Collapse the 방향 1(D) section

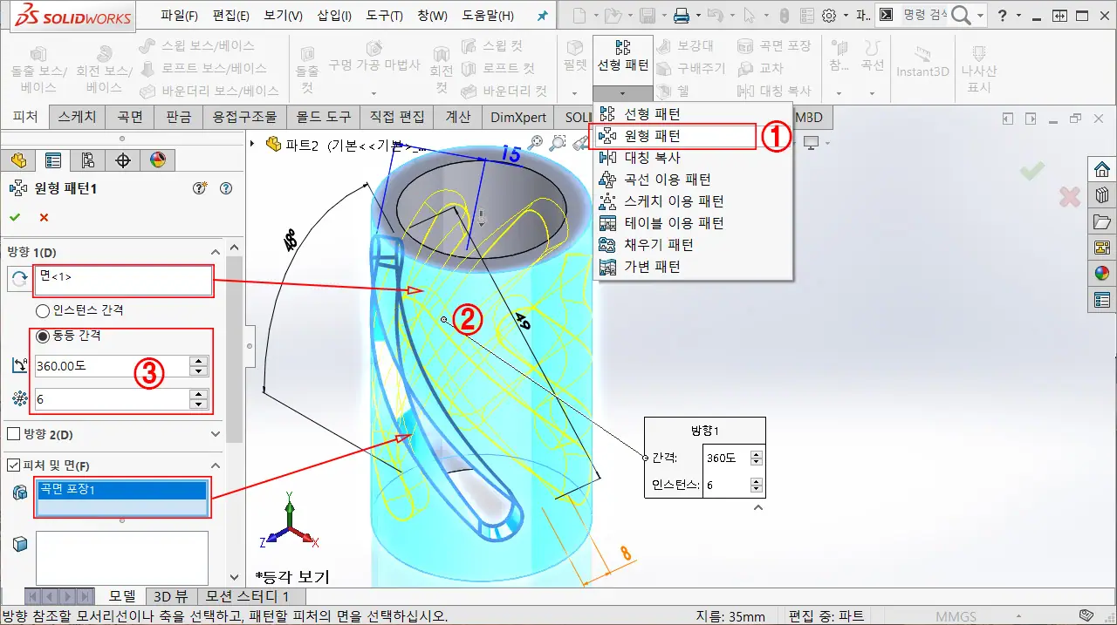216,251
